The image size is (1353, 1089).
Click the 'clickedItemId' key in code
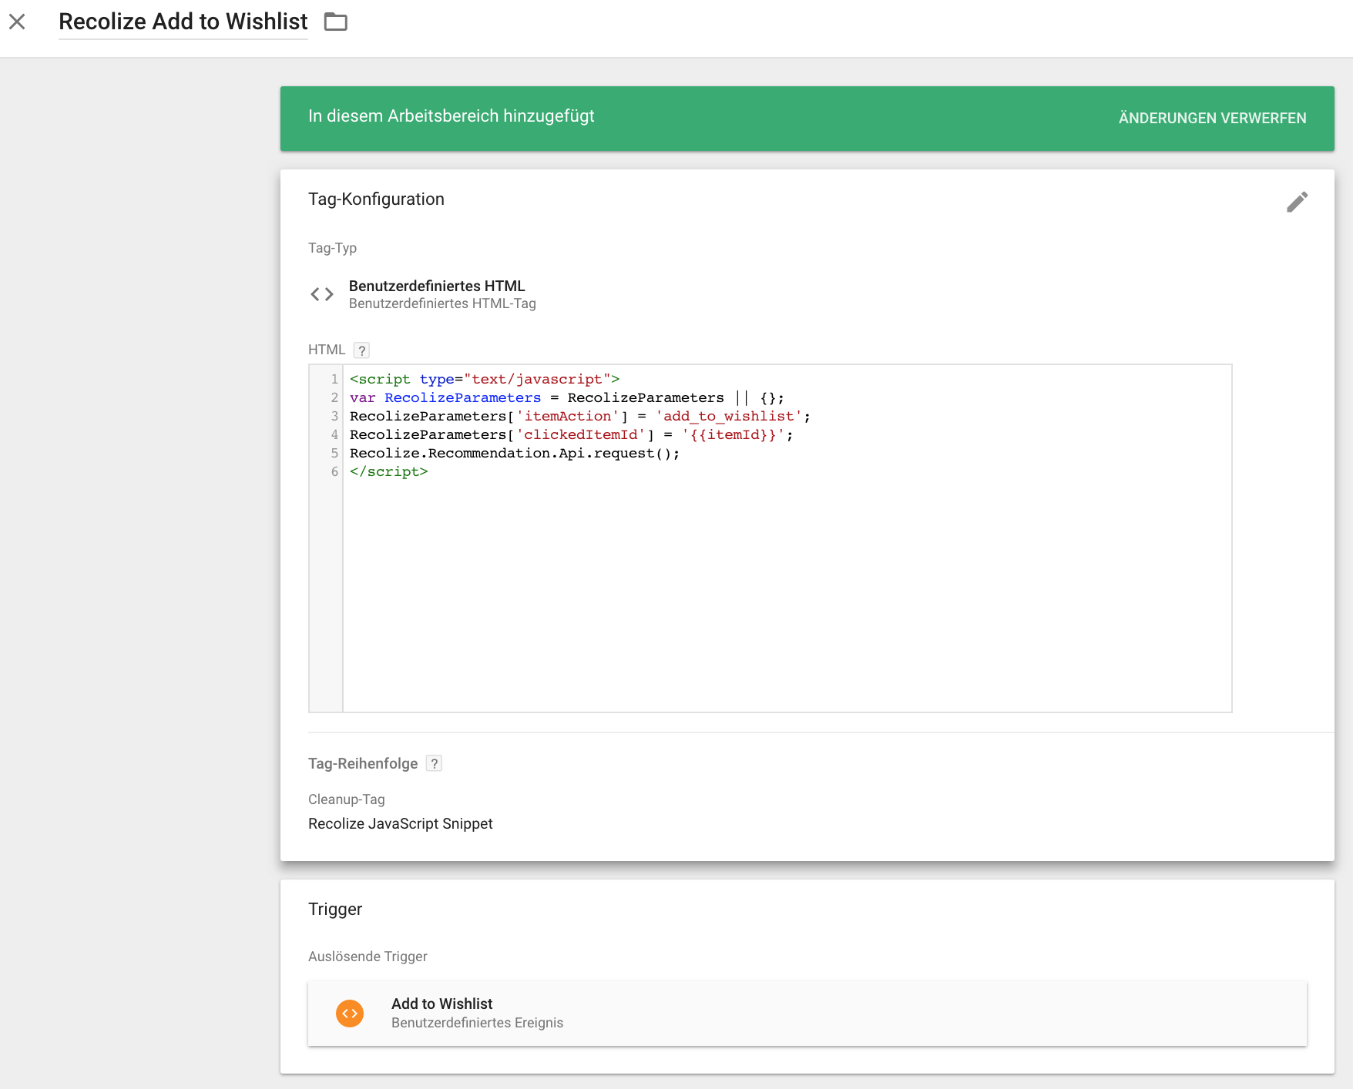[581, 434]
